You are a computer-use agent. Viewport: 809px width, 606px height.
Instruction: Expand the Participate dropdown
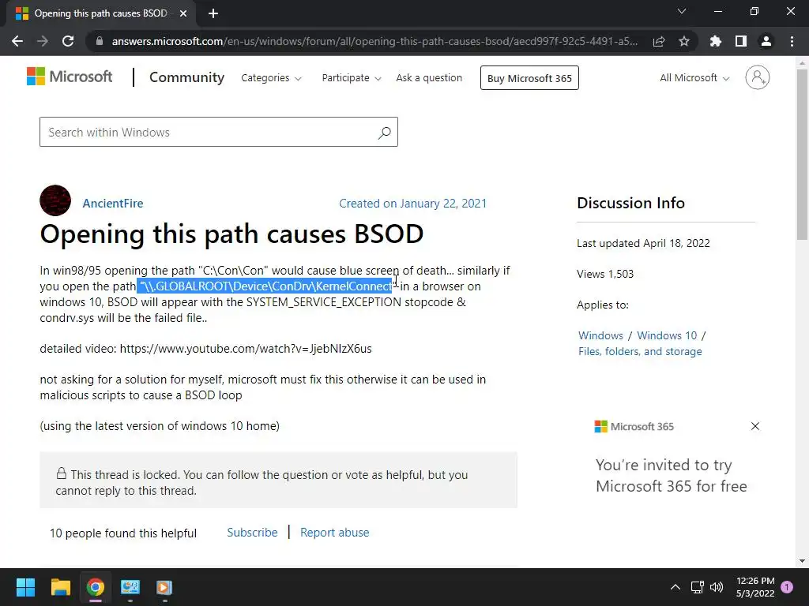click(352, 78)
